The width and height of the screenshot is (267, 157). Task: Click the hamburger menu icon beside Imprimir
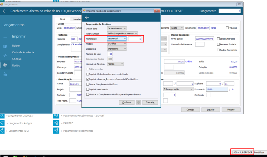pyautogui.click(x=5, y=38)
